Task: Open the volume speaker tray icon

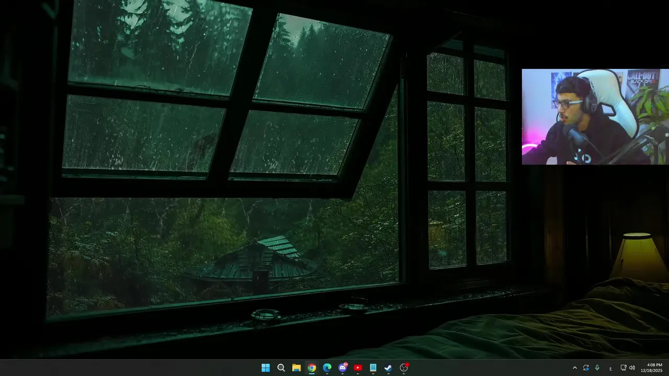Action: coord(632,368)
